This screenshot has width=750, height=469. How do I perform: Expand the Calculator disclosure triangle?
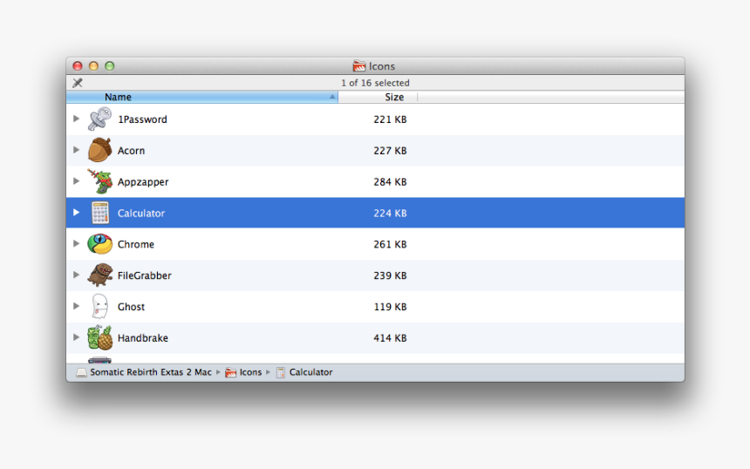tap(76, 212)
